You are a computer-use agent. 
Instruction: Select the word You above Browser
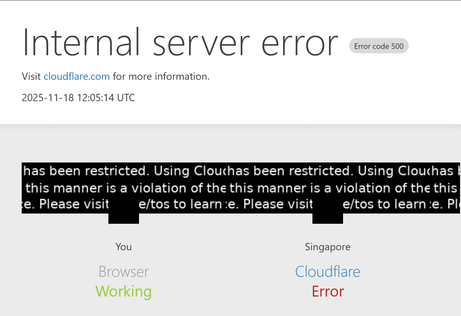tap(124, 247)
